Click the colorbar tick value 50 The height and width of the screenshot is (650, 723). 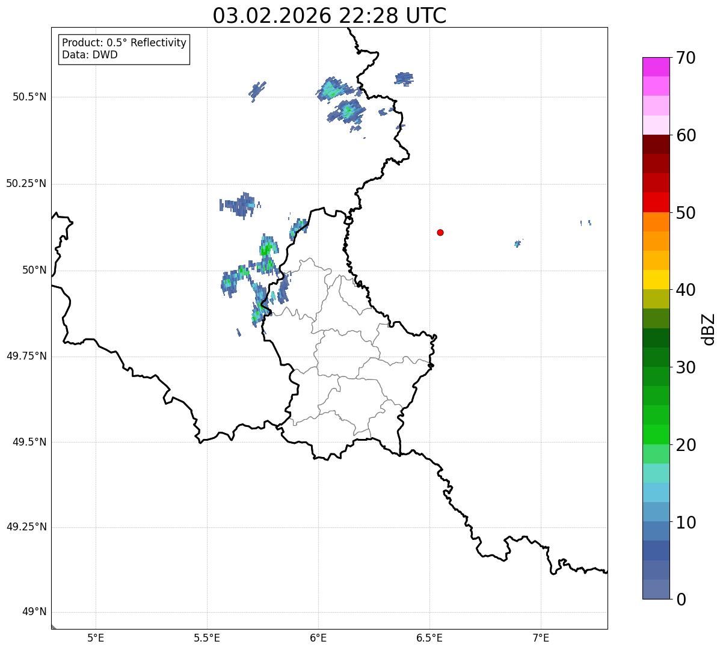click(686, 213)
